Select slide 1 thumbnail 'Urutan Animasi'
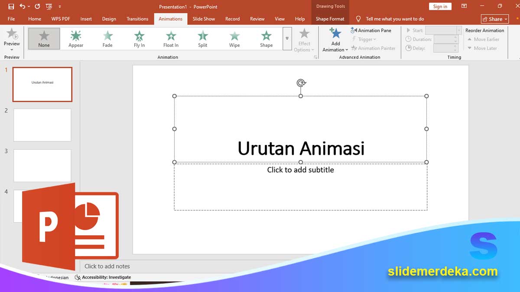The height and width of the screenshot is (292, 520). (42, 84)
